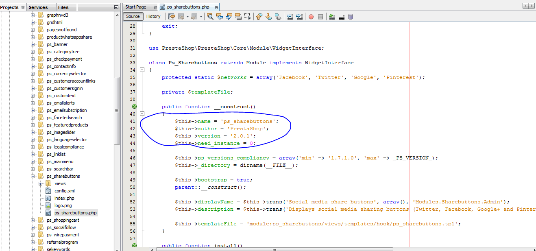Toggle highlight search toolbar icon
The height and width of the screenshot is (251, 536).
coord(238,17)
